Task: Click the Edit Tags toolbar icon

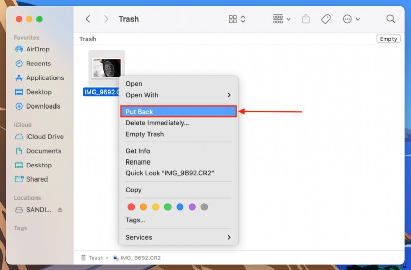Action: point(326,19)
